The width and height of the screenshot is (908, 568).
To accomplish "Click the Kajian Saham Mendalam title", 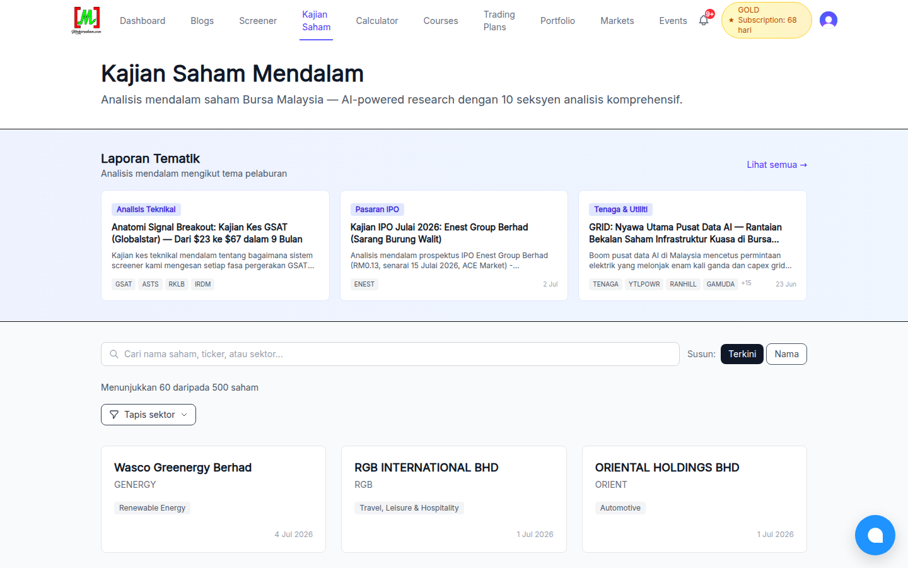I will pos(232,73).
